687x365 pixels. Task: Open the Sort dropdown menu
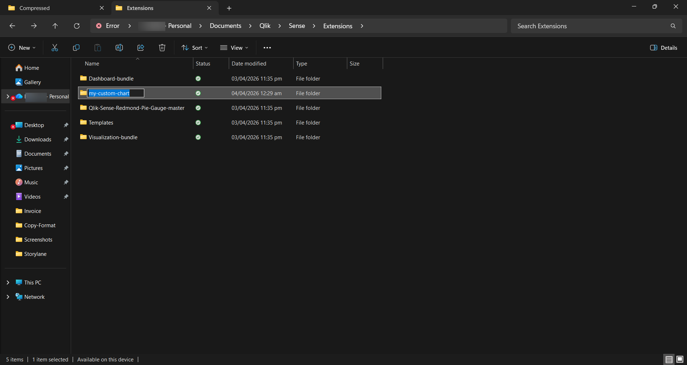click(x=194, y=48)
